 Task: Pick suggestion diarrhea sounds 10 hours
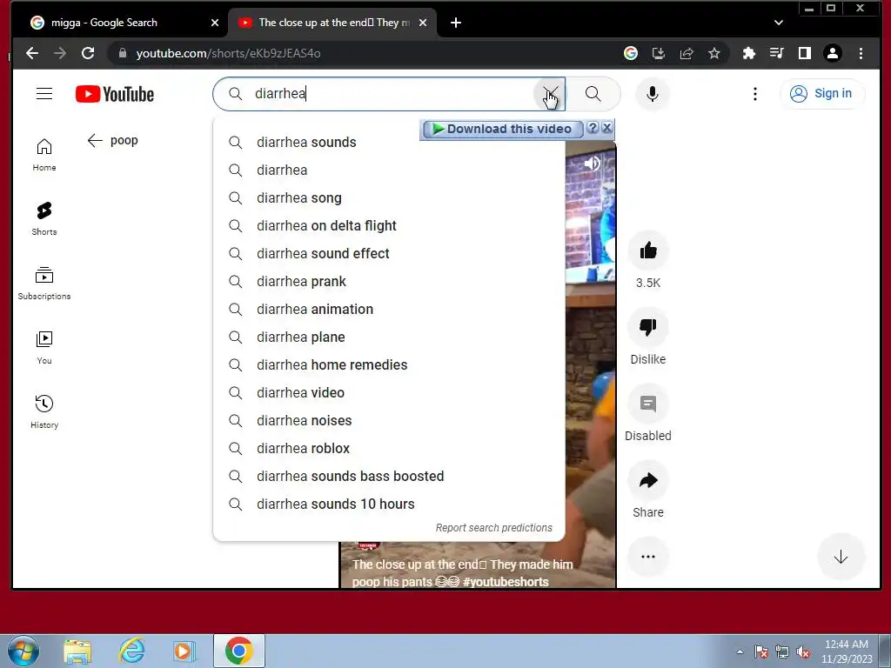coord(389,504)
